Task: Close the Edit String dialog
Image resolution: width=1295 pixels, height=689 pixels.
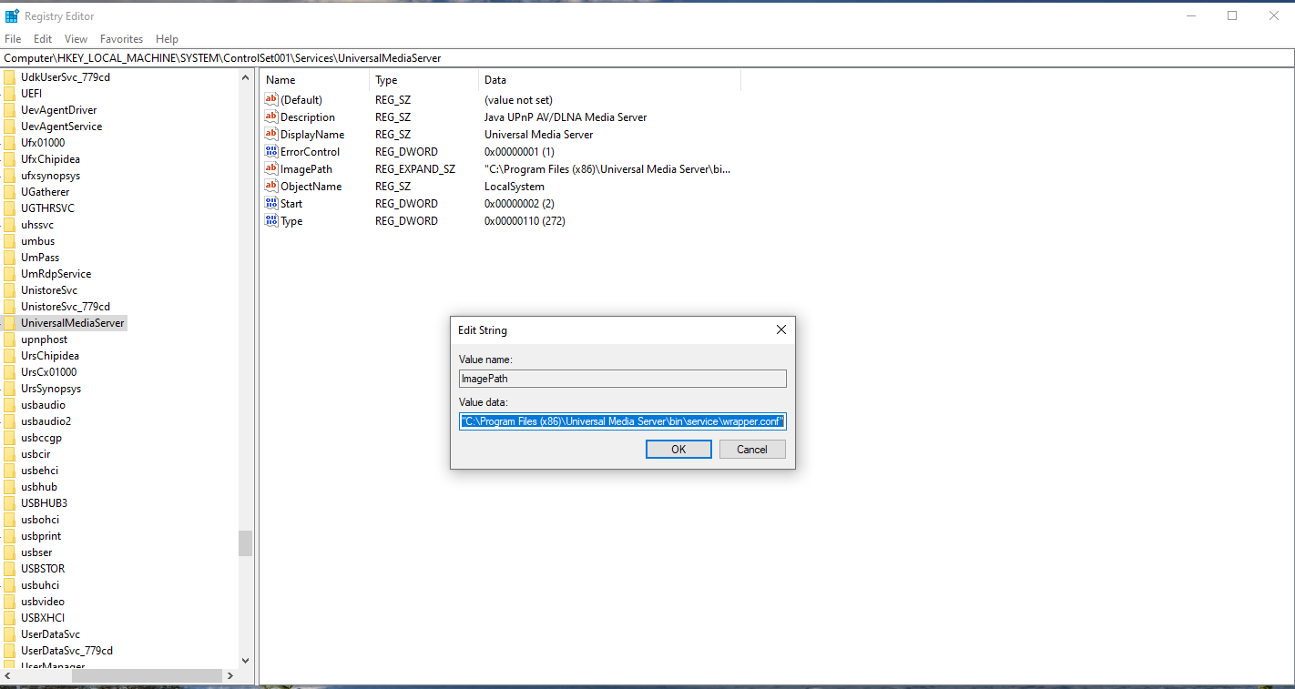Action: click(780, 329)
